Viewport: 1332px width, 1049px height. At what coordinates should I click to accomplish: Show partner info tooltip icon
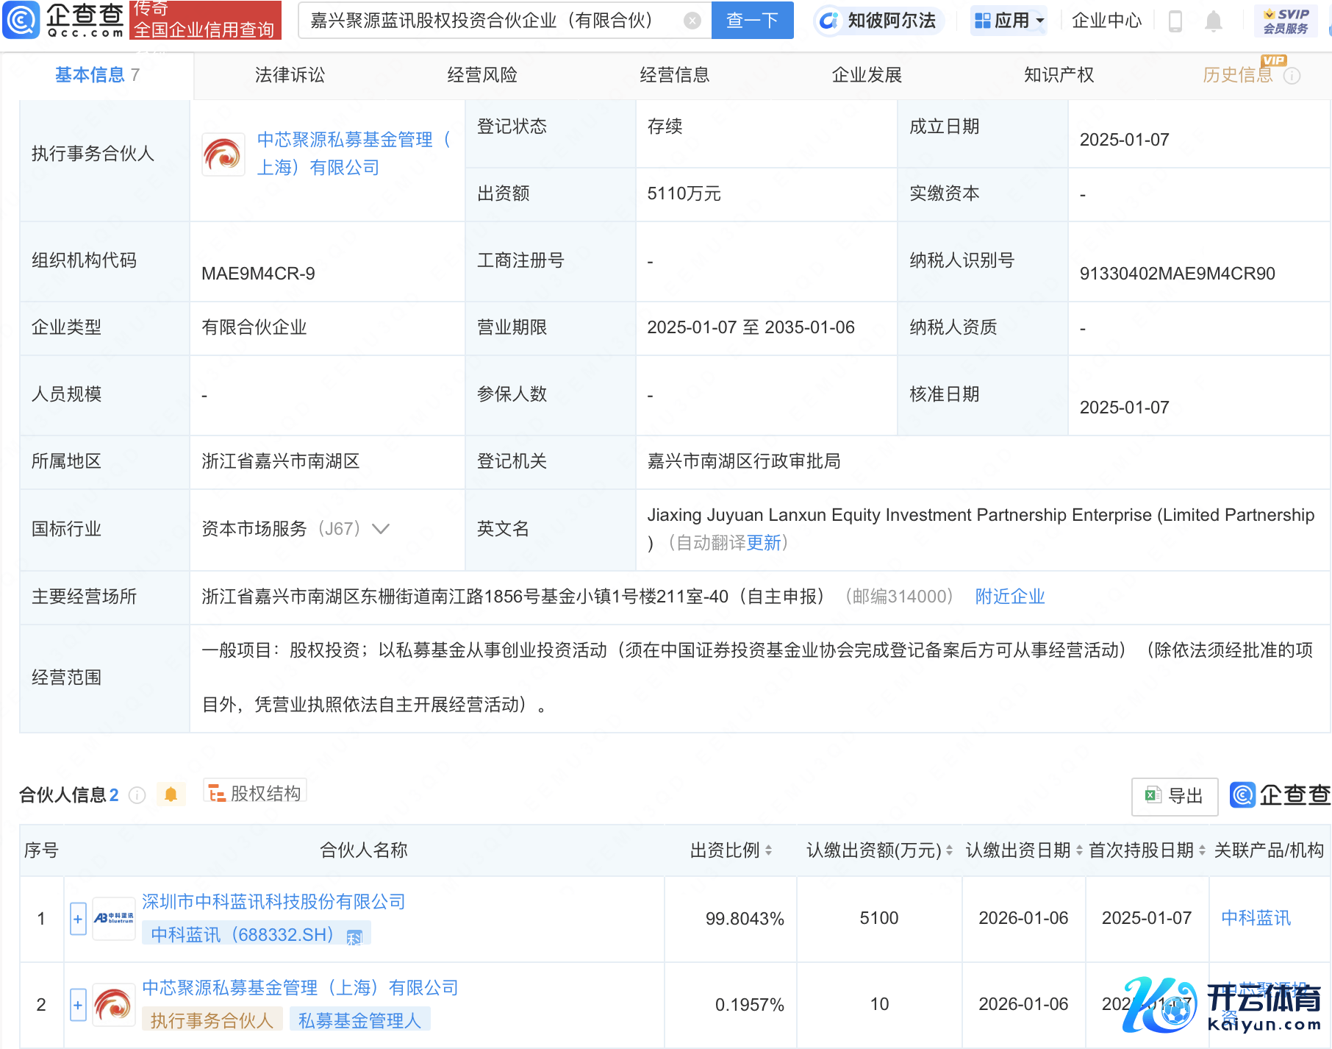tap(137, 795)
